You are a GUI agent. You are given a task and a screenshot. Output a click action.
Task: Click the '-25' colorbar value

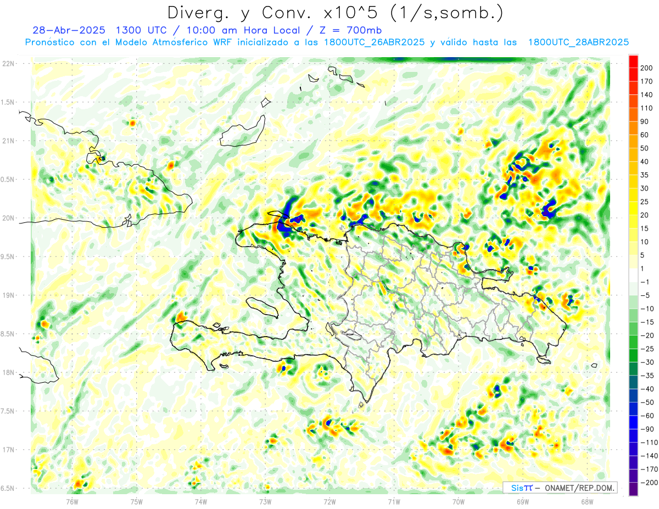point(646,349)
